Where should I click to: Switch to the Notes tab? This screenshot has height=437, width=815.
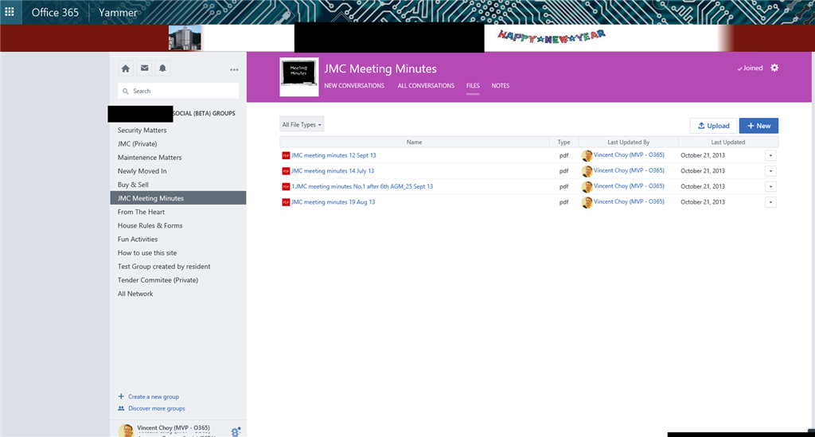coord(501,86)
